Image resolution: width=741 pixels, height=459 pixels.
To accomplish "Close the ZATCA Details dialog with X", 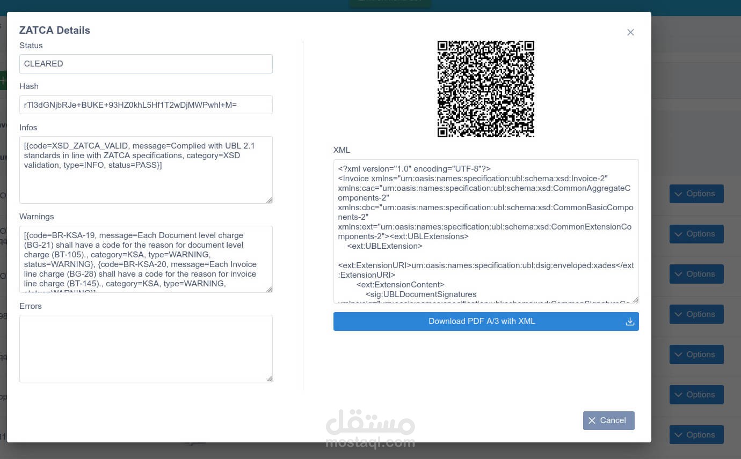I will pyautogui.click(x=630, y=32).
